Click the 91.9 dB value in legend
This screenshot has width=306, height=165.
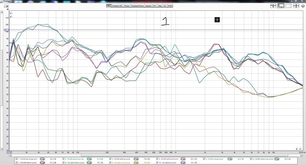point(100,159)
